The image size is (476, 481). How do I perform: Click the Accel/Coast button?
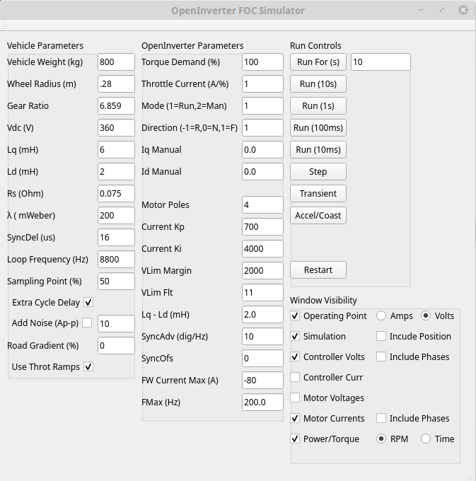point(318,215)
